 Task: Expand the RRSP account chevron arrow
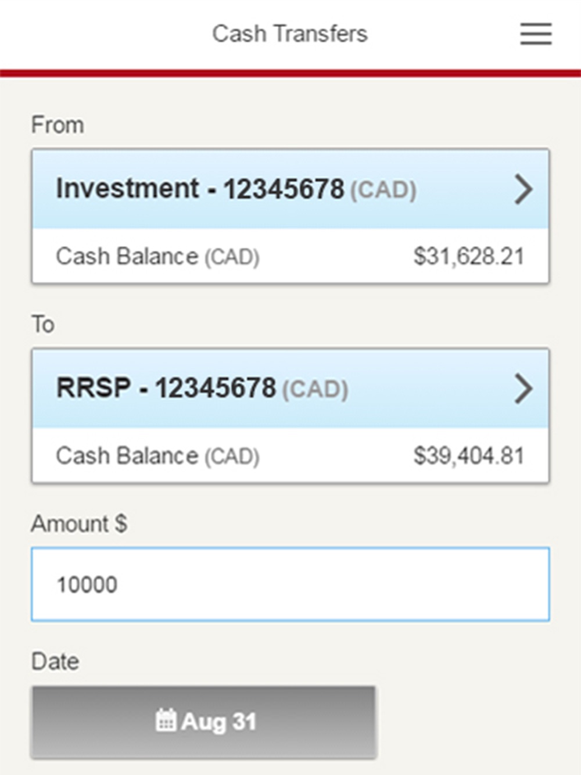click(523, 389)
